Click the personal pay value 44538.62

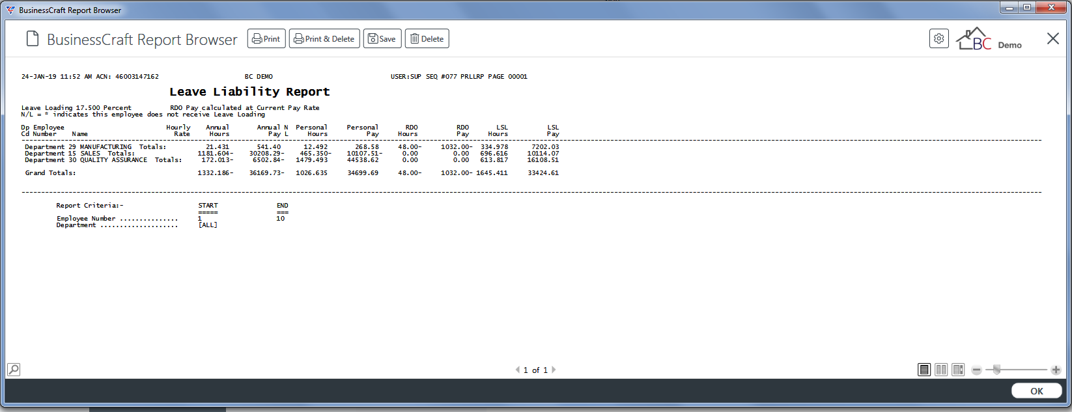click(x=363, y=160)
